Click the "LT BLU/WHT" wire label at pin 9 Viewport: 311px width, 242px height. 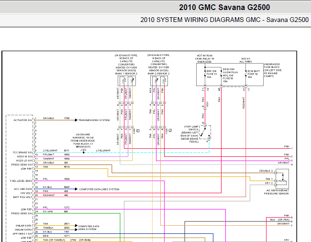tap(50, 151)
